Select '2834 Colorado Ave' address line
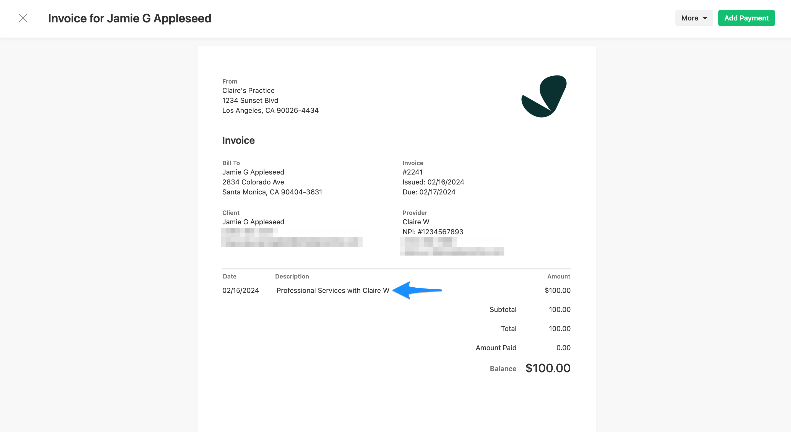This screenshot has width=791, height=432. [x=253, y=182]
